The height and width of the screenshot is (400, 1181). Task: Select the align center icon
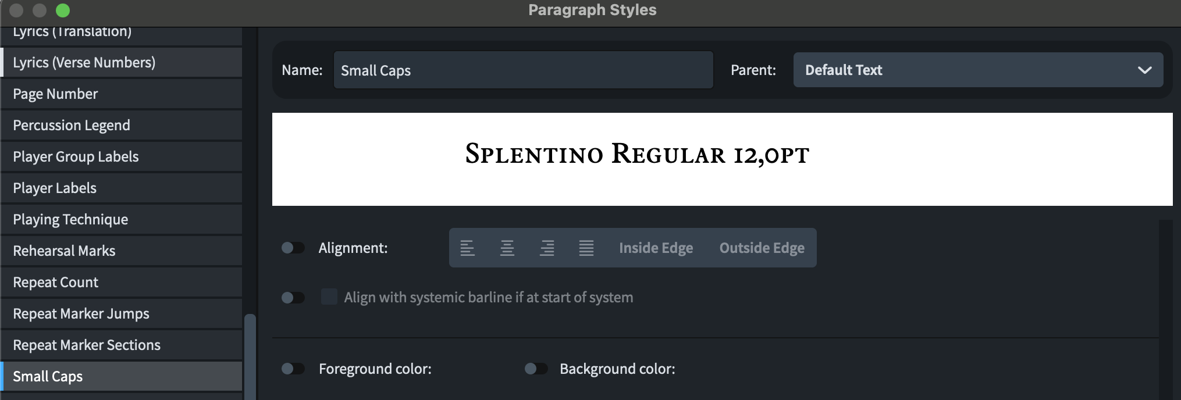click(507, 248)
